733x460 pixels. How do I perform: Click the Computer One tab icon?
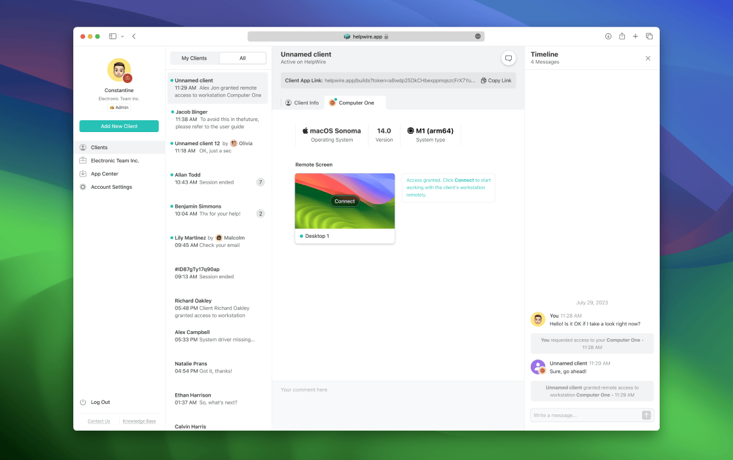(x=332, y=103)
